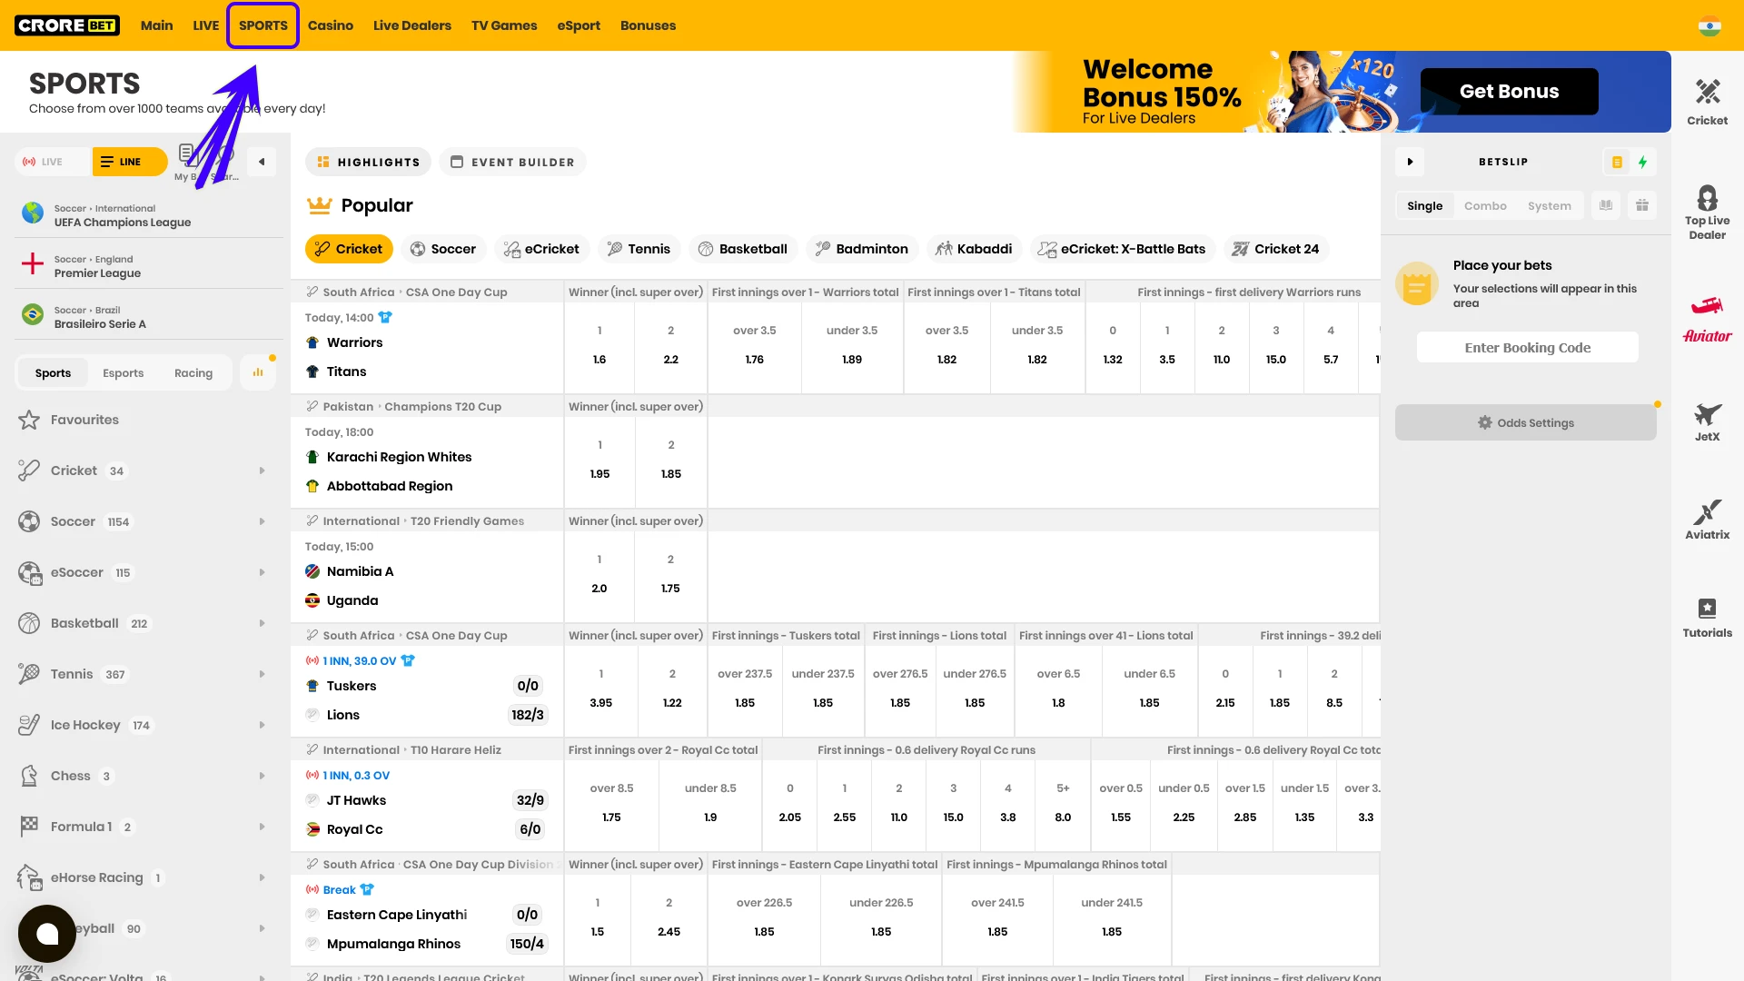Screen dimensions: 1744x981
Task: Select the Cricket sport icon in right sidebar
Action: point(1708,100)
